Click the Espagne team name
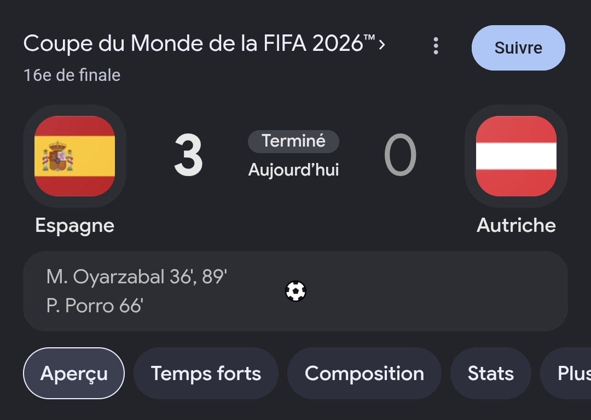 tap(74, 225)
